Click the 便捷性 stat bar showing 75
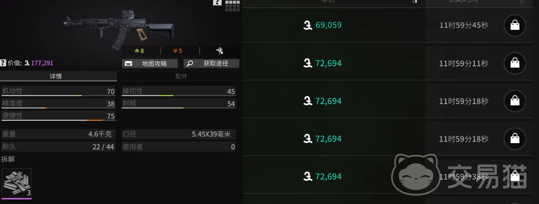Viewport: 539px width, 204px height. pyautogui.click(x=58, y=116)
